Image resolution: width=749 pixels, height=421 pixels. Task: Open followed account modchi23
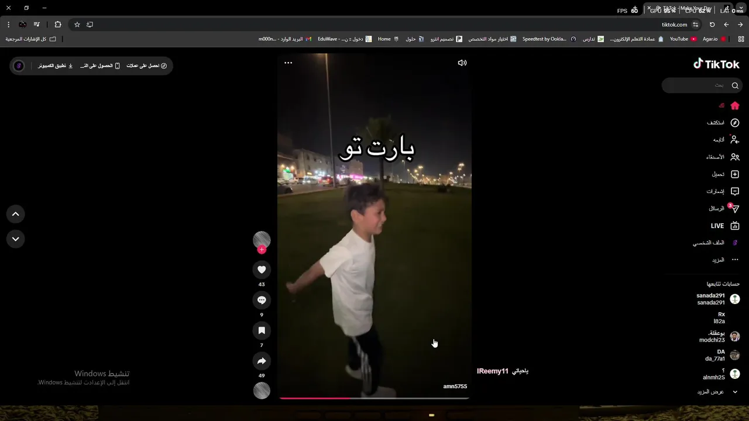coord(719,336)
